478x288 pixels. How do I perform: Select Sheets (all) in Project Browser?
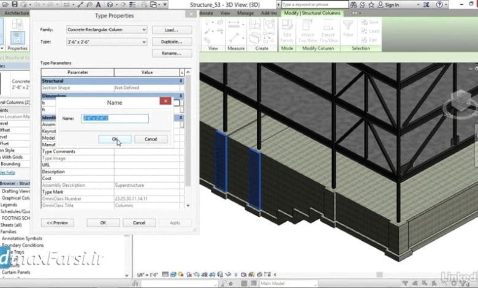coord(11,225)
